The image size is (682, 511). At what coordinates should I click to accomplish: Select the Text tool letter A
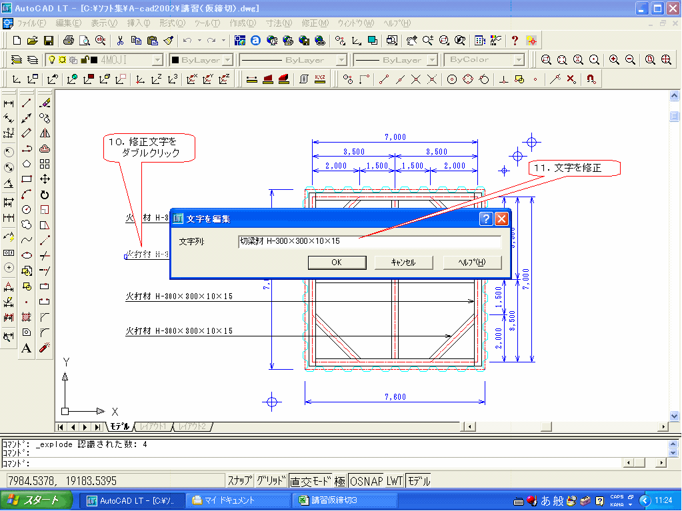(27, 348)
